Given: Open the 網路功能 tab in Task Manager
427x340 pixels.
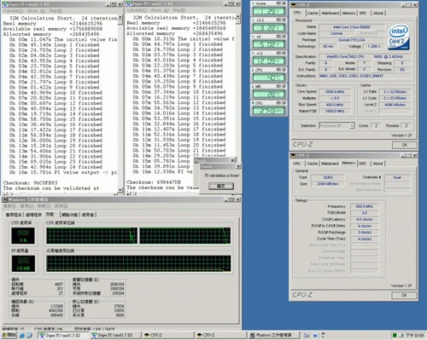Looking at the screenshot, I should pyautogui.click(x=70, y=215).
